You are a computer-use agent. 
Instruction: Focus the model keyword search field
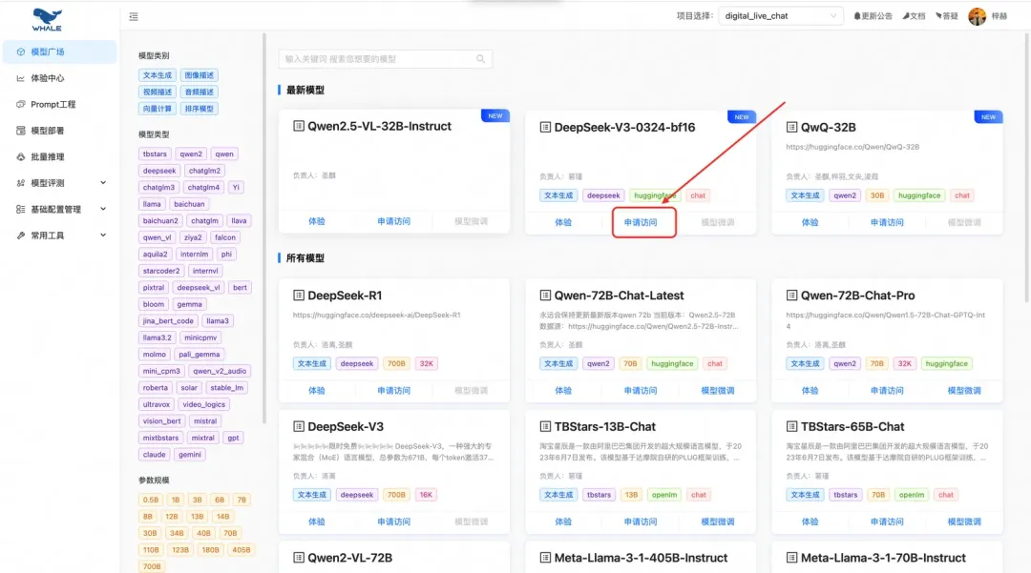click(x=385, y=59)
